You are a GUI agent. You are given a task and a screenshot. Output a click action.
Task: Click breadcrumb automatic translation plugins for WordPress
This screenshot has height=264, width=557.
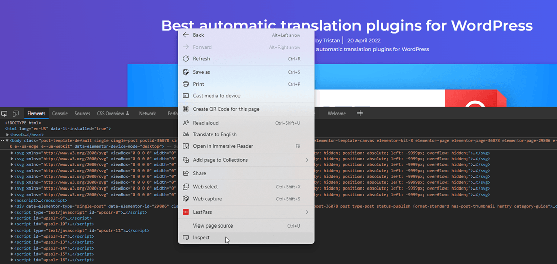coord(372,49)
